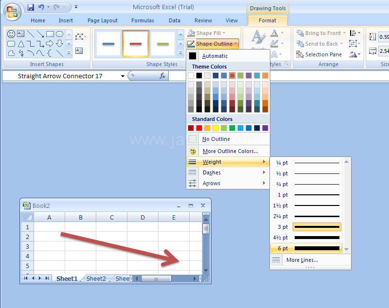Screen dimensions: 389x308
Task: Select the left brace shape
Action: tap(50, 53)
